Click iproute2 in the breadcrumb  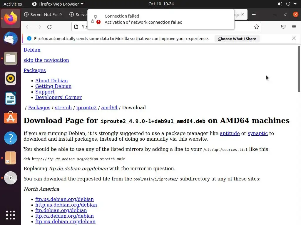86,108
